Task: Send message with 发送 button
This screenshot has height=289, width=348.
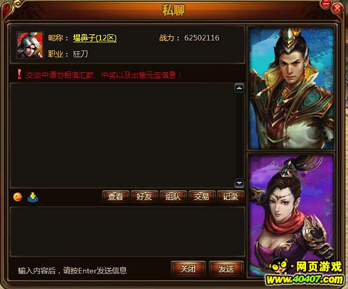Action: [226, 269]
